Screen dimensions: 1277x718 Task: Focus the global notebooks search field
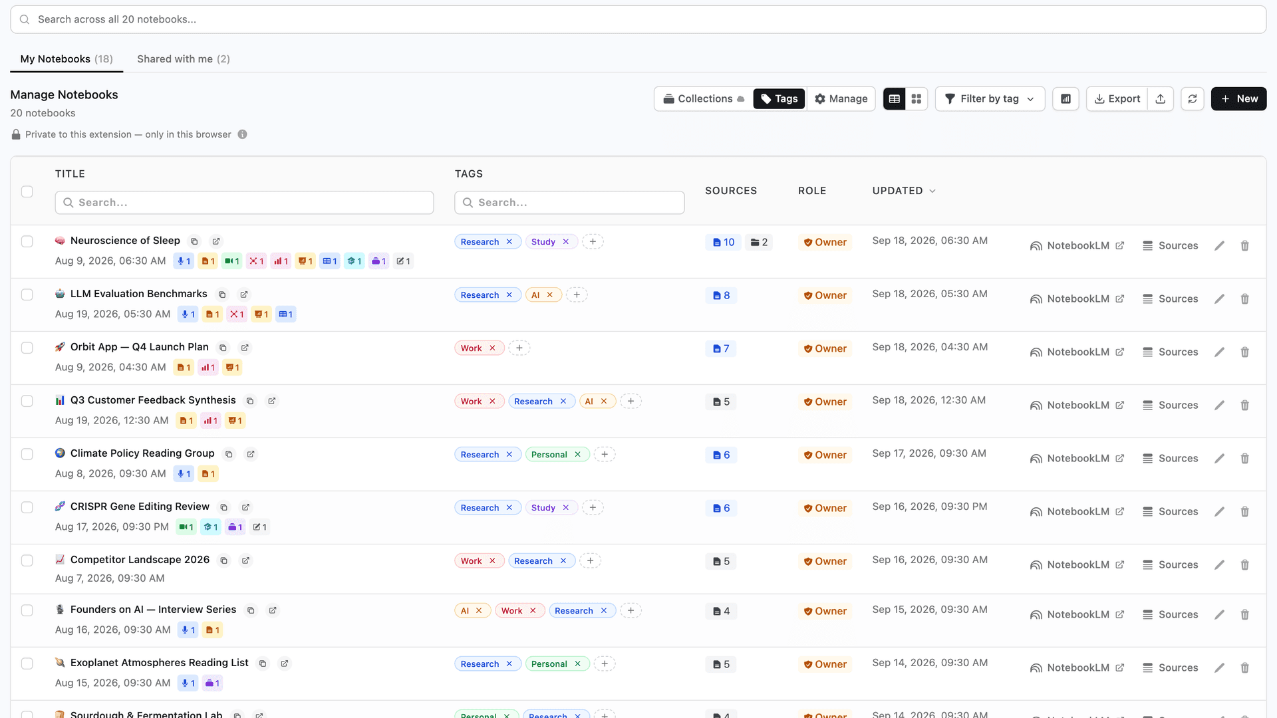coord(638,19)
